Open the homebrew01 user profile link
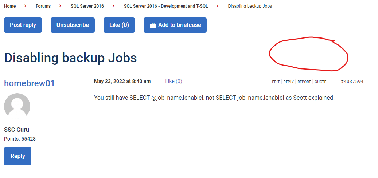The height and width of the screenshot is (178, 378). 29,83
